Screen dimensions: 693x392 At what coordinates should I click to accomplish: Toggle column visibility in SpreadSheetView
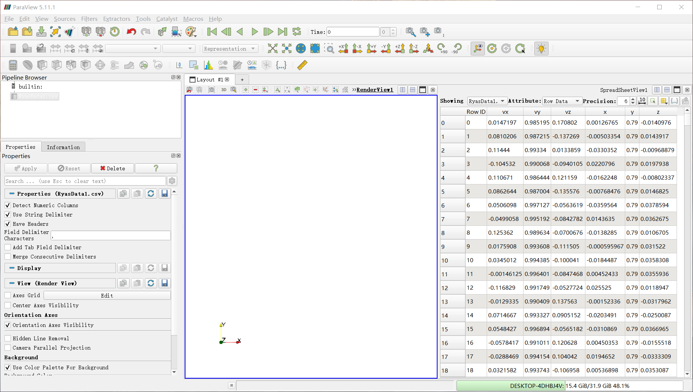pos(664,101)
